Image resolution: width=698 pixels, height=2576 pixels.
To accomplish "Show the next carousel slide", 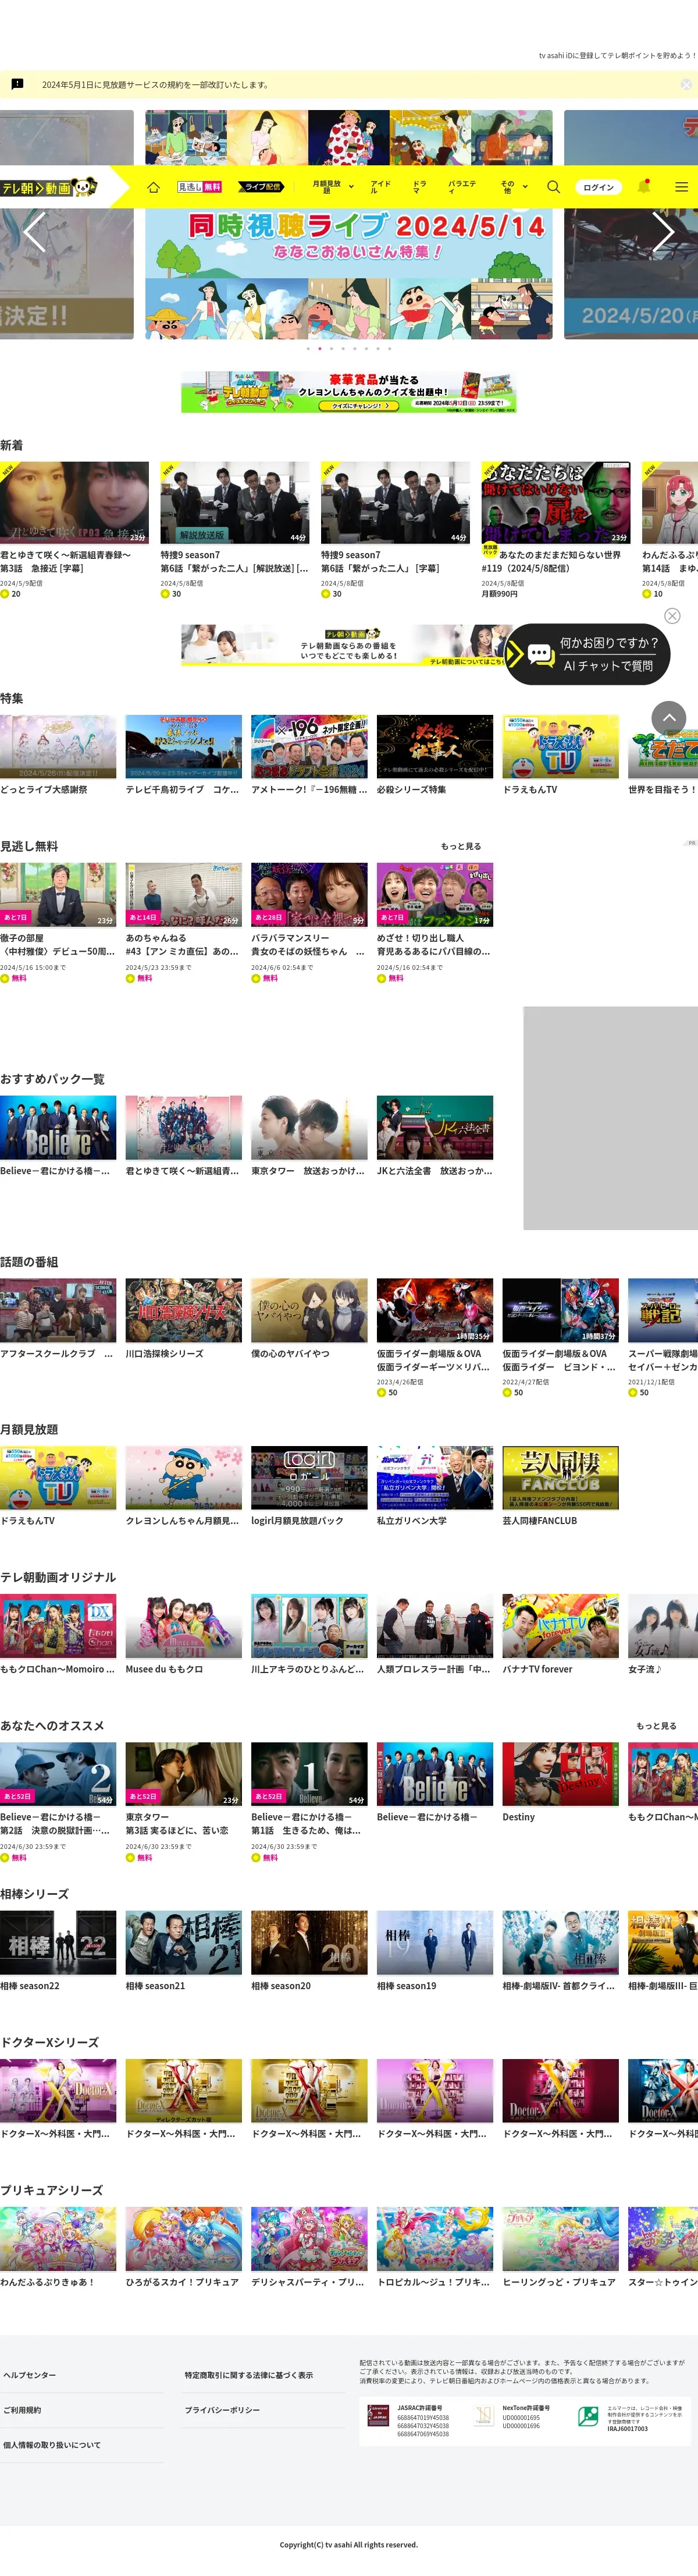I will point(664,232).
